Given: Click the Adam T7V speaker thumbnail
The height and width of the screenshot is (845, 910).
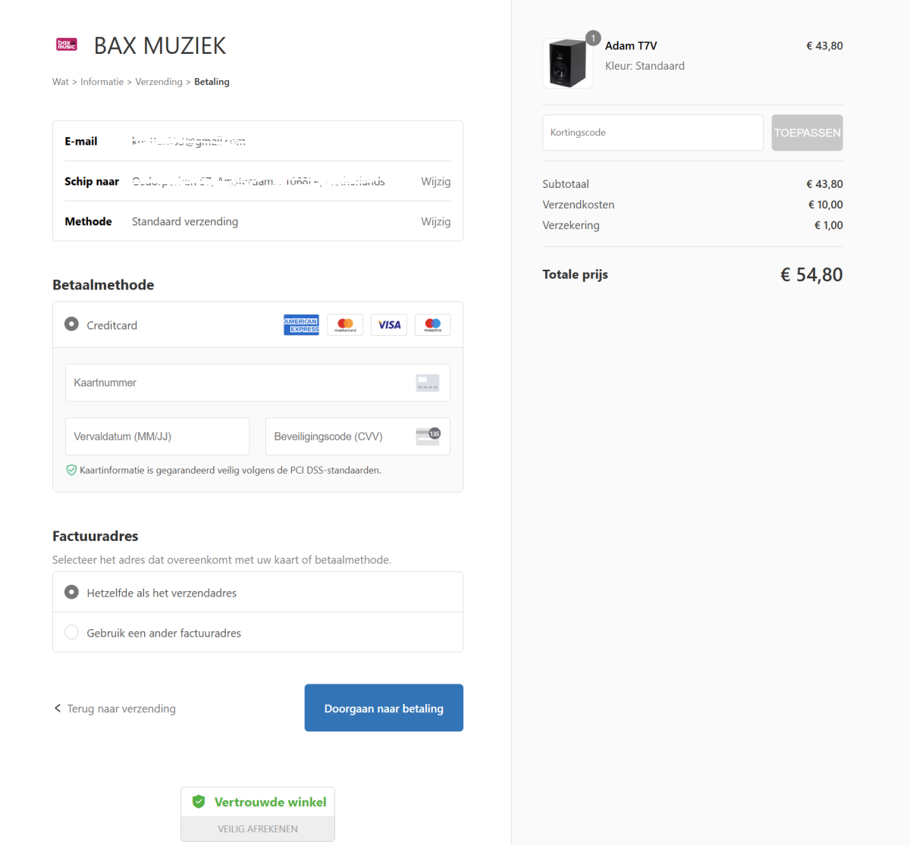Looking at the screenshot, I should [568, 64].
